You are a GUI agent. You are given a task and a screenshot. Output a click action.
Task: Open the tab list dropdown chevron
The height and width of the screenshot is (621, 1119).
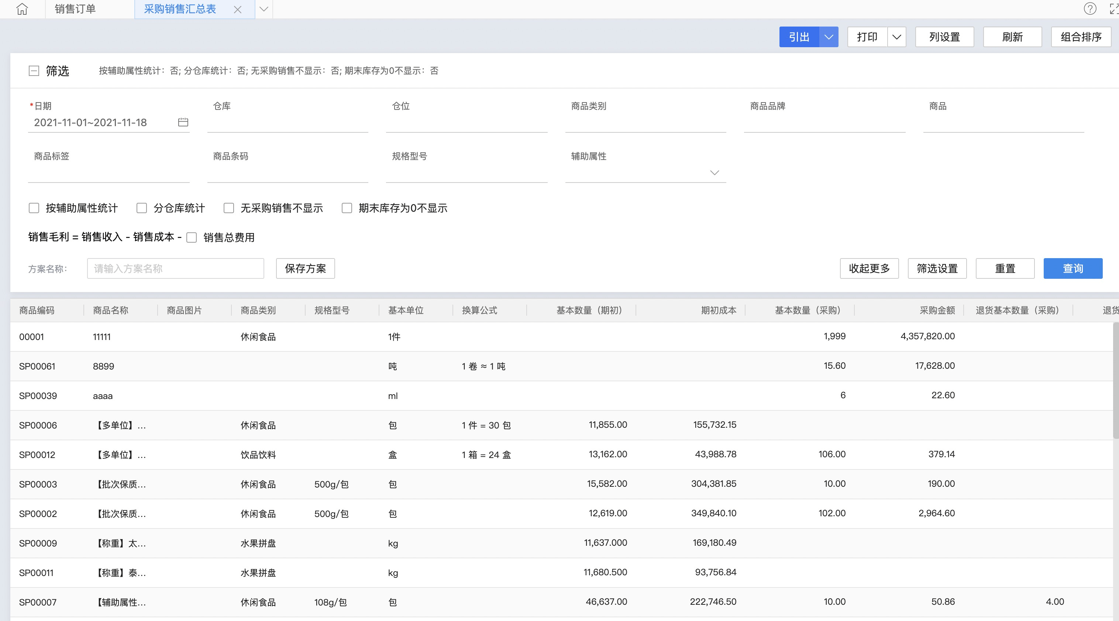264,9
